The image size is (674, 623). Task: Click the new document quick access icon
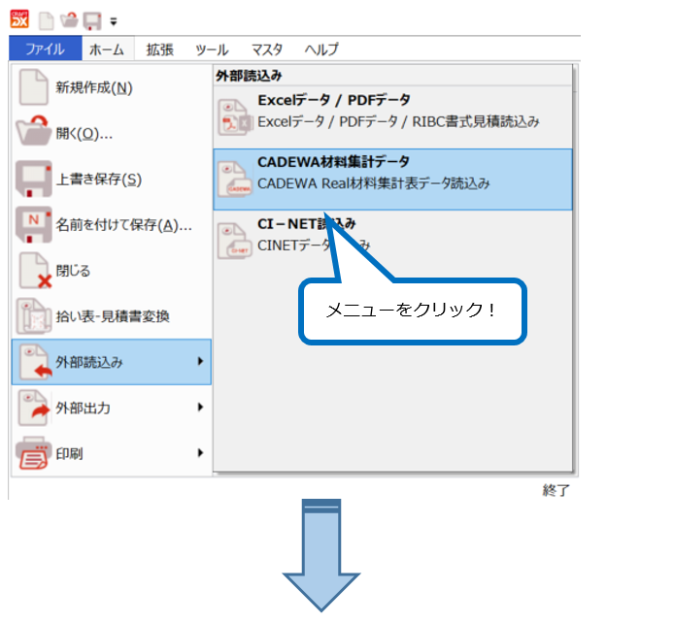pos(46,19)
